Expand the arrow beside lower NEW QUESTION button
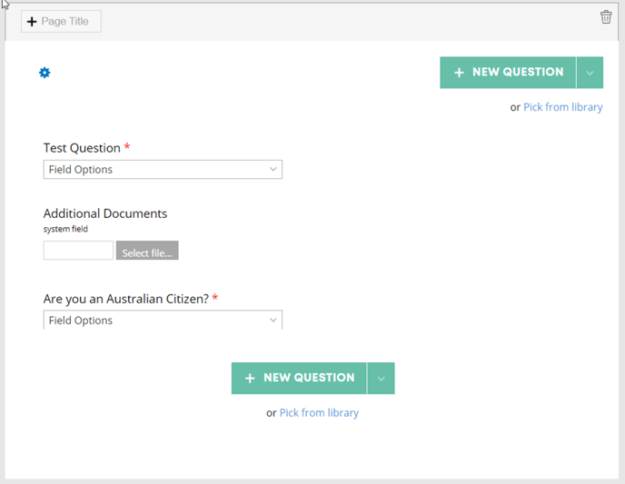The width and height of the screenshot is (625, 484). pyautogui.click(x=381, y=378)
